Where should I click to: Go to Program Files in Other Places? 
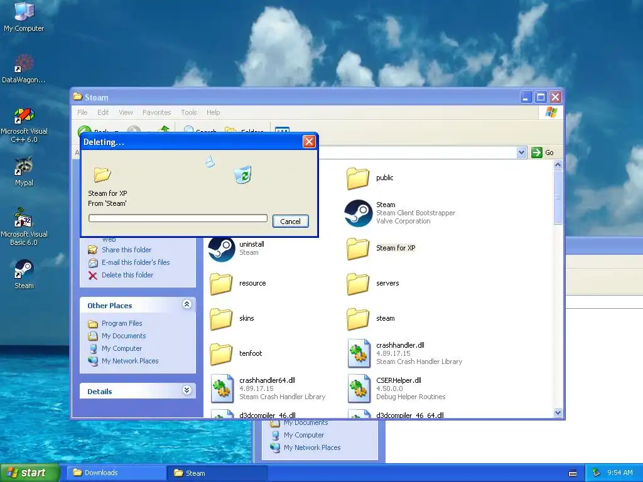click(x=122, y=323)
